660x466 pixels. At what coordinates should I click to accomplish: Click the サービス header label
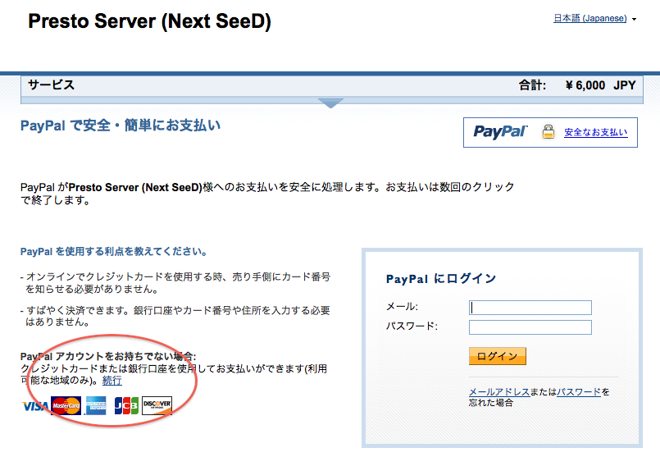52,85
